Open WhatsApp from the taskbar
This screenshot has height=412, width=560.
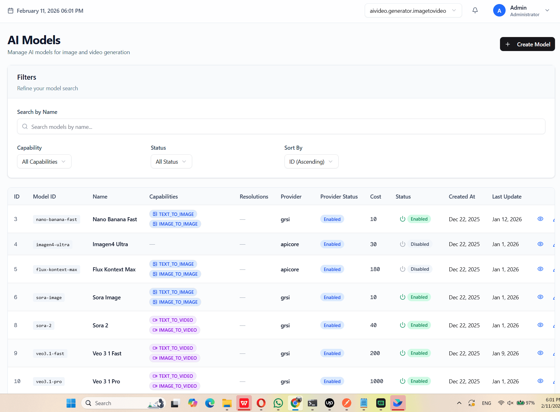click(x=278, y=403)
